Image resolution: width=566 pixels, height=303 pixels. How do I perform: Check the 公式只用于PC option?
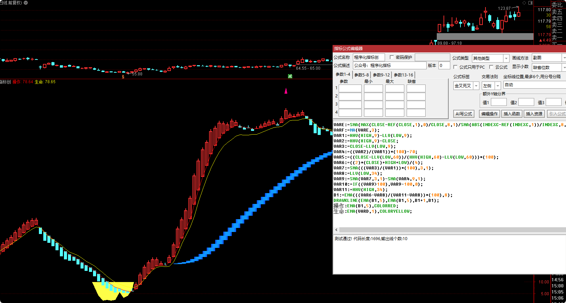[455, 67]
